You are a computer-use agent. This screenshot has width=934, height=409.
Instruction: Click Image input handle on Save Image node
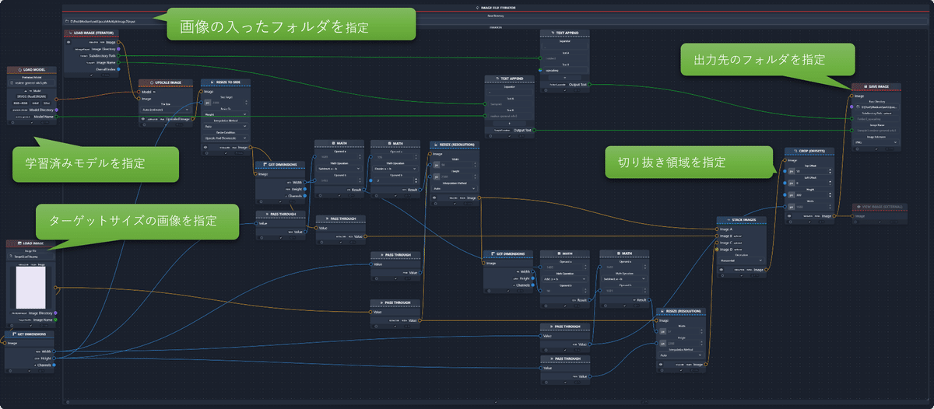click(851, 96)
